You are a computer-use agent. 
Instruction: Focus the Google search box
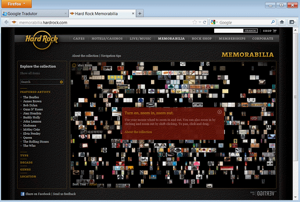click(245, 22)
